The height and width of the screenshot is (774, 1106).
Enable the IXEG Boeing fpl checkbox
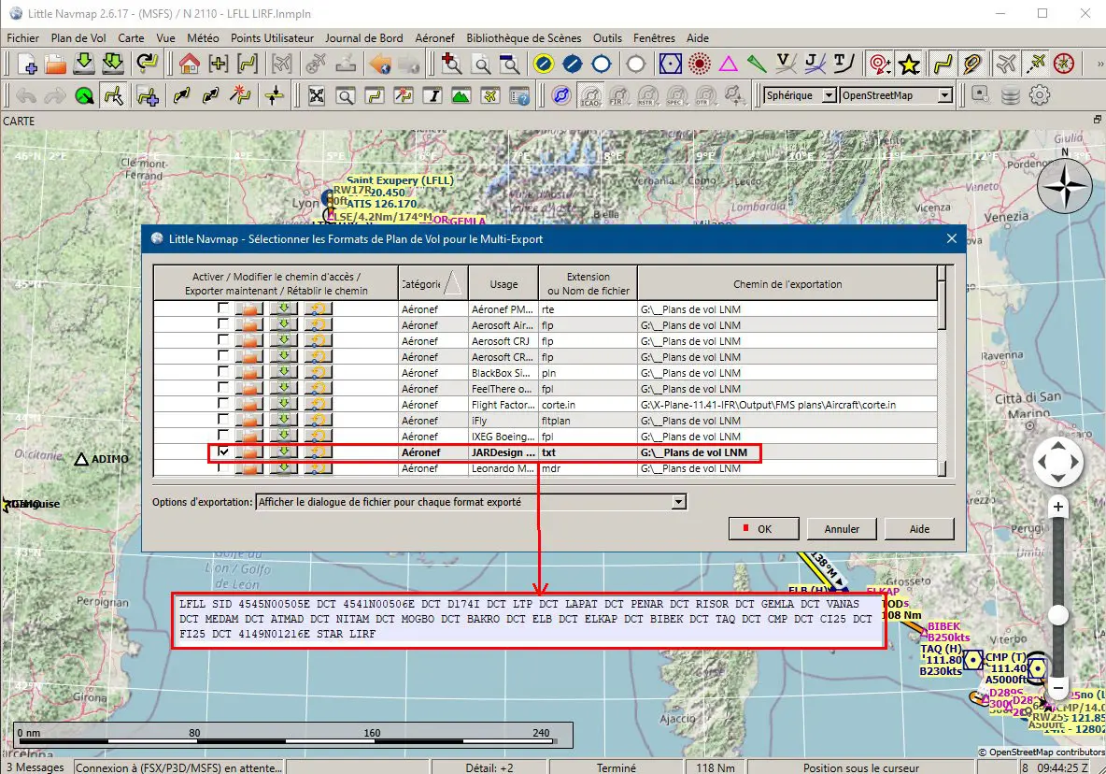pyautogui.click(x=223, y=436)
